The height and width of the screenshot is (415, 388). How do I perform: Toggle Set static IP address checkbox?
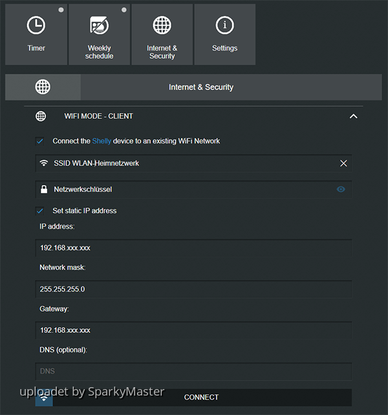coord(40,211)
